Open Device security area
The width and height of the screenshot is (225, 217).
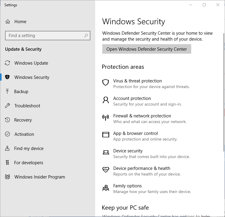(146, 154)
